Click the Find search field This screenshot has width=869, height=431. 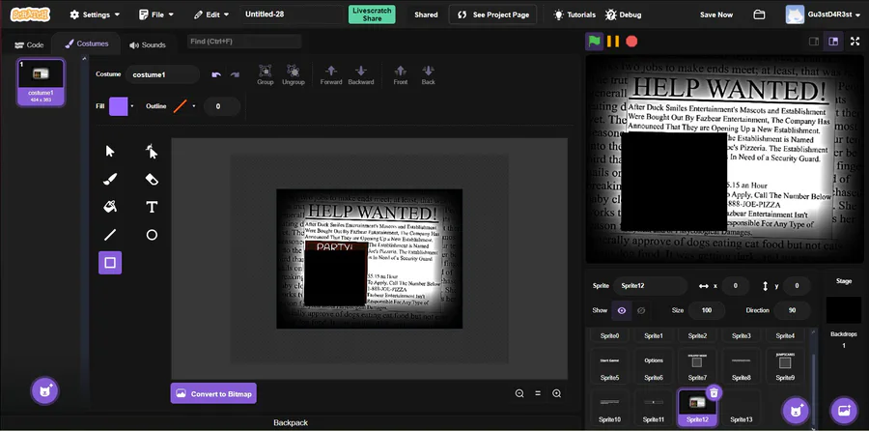[244, 42]
